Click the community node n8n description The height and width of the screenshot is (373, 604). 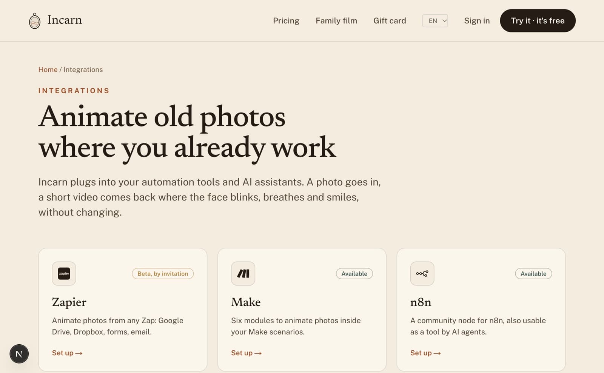point(478,326)
